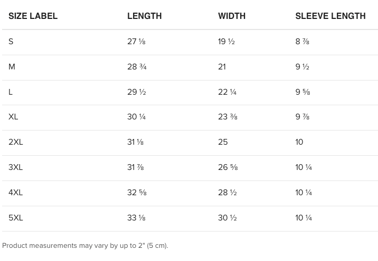
Task: Click the width value 21 for M
Action: [x=222, y=67]
